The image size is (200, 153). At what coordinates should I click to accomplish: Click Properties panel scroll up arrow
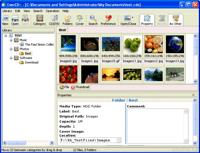(x=195, y=100)
